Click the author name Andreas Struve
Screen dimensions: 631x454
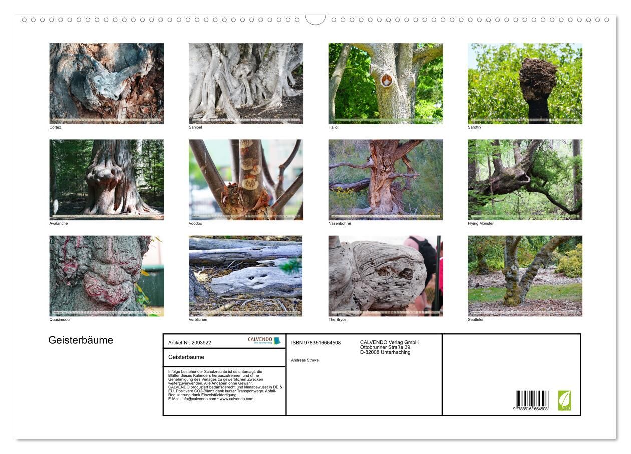[x=304, y=360]
